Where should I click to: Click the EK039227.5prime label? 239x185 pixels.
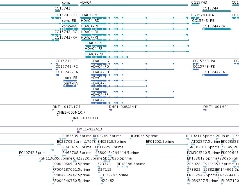coord(202,181)
